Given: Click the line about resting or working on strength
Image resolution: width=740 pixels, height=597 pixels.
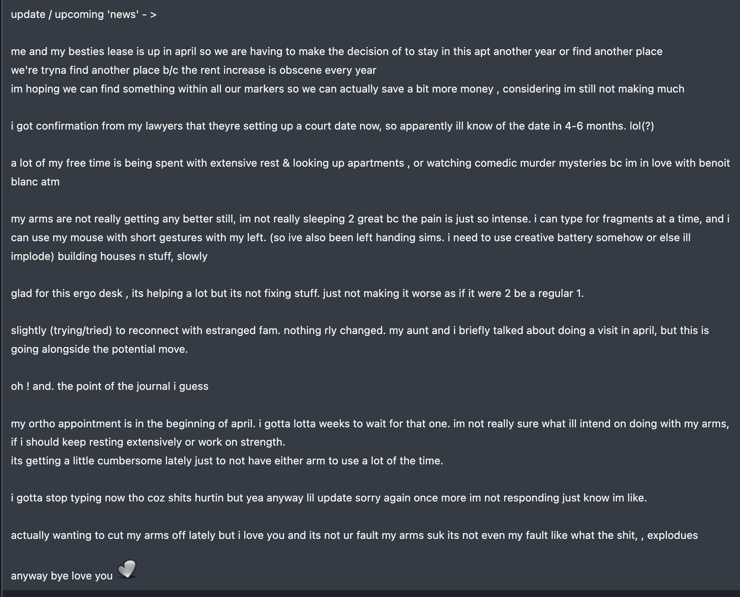Looking at the screenshot, I should coord(148,442).
